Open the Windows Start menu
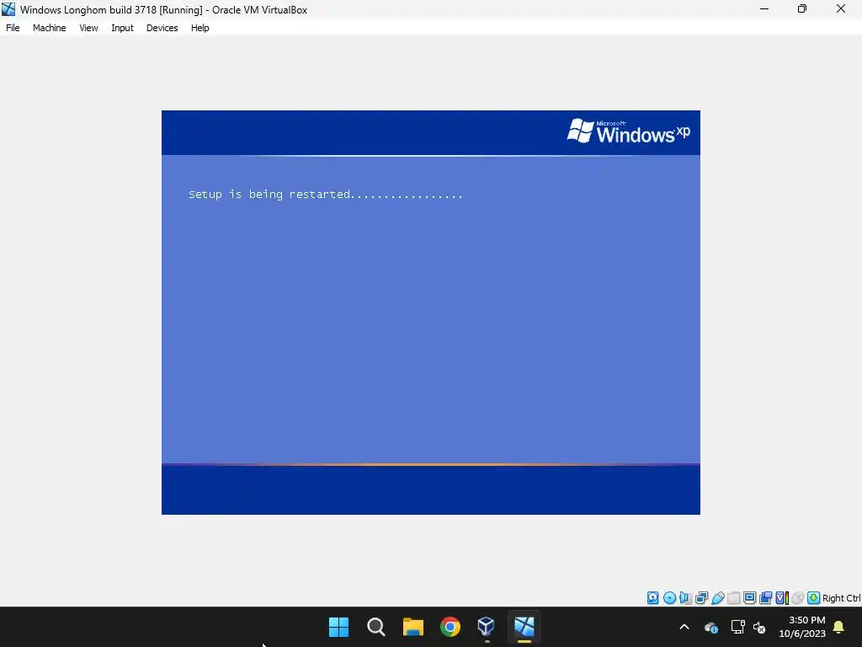 (338, 627)
